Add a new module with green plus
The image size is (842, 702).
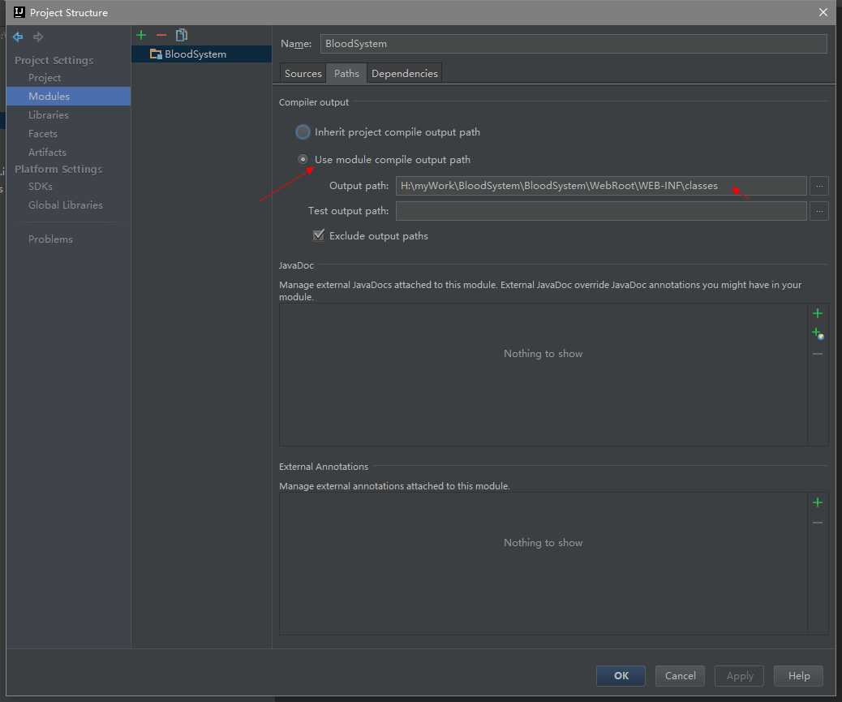click(141, 36)
